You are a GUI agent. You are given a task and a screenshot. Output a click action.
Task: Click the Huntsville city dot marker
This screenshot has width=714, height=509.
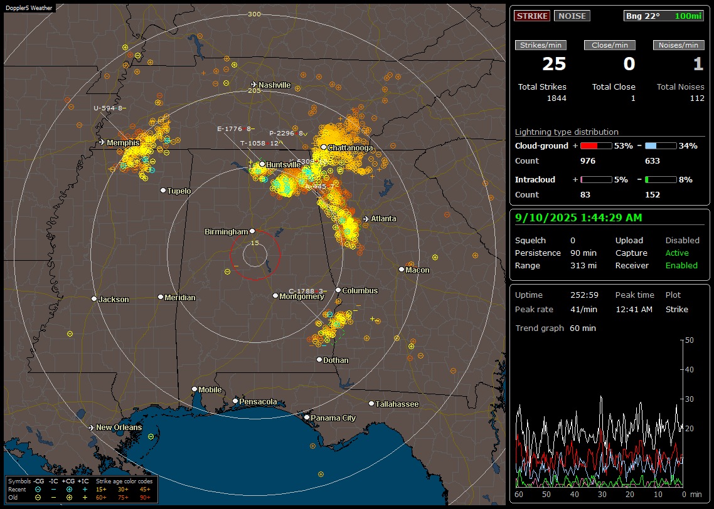tap(262, 164)
